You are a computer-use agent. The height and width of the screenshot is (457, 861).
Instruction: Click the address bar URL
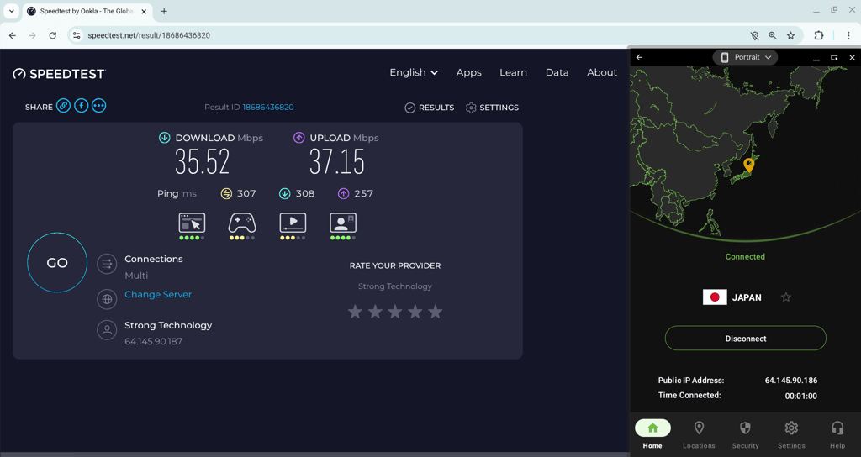(149, 35)
